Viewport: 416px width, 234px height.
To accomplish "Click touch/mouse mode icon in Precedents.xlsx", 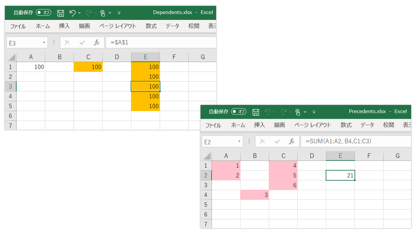I will tap(298, 112).
